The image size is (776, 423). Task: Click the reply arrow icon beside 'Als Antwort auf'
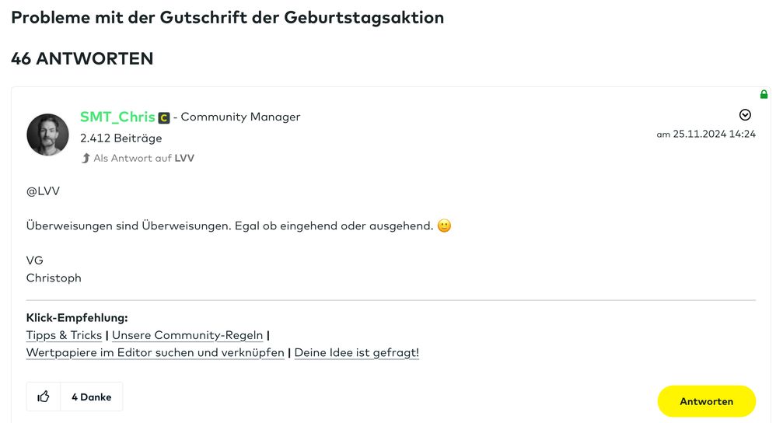(x=86, y=158)
